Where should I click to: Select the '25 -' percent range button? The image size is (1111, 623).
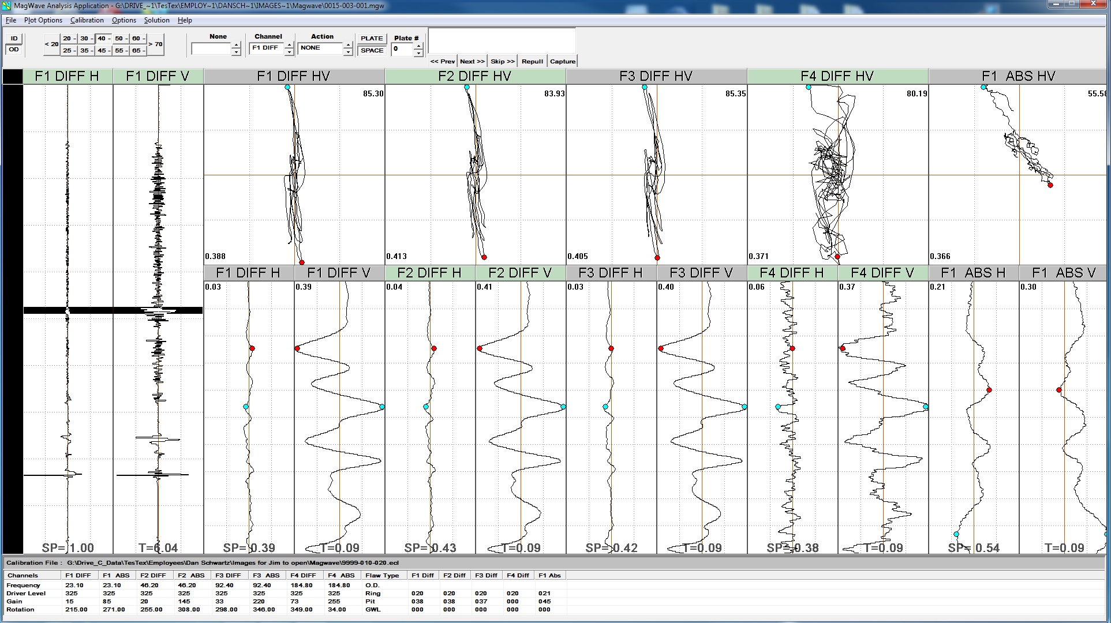(x=69, y=50)
